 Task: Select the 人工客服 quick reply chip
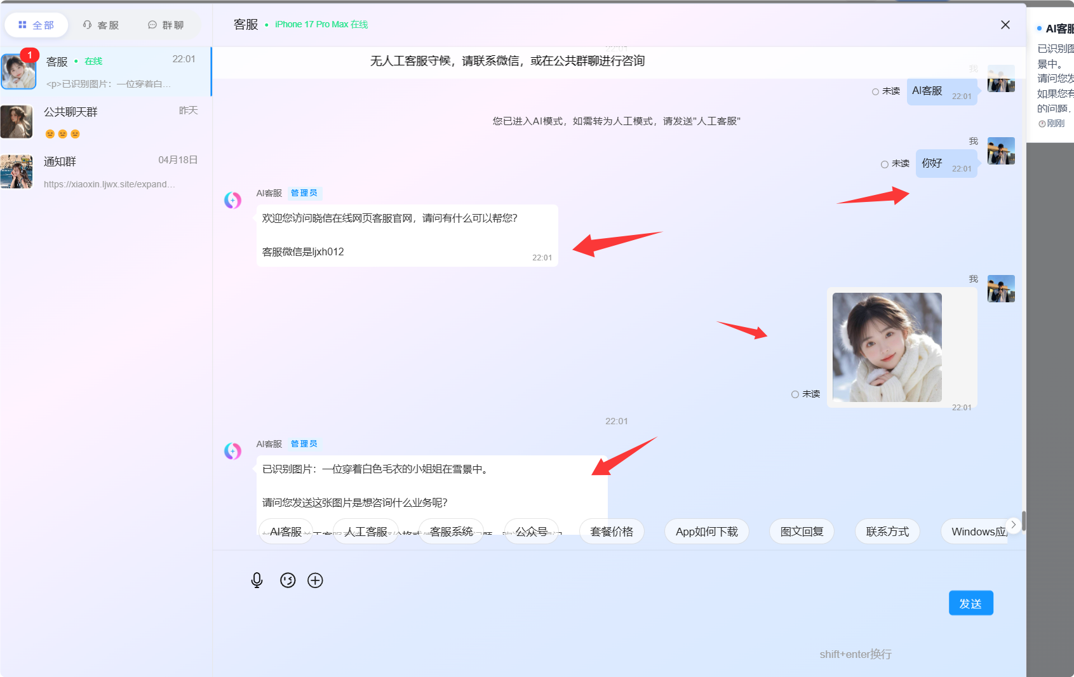point(366,532)
